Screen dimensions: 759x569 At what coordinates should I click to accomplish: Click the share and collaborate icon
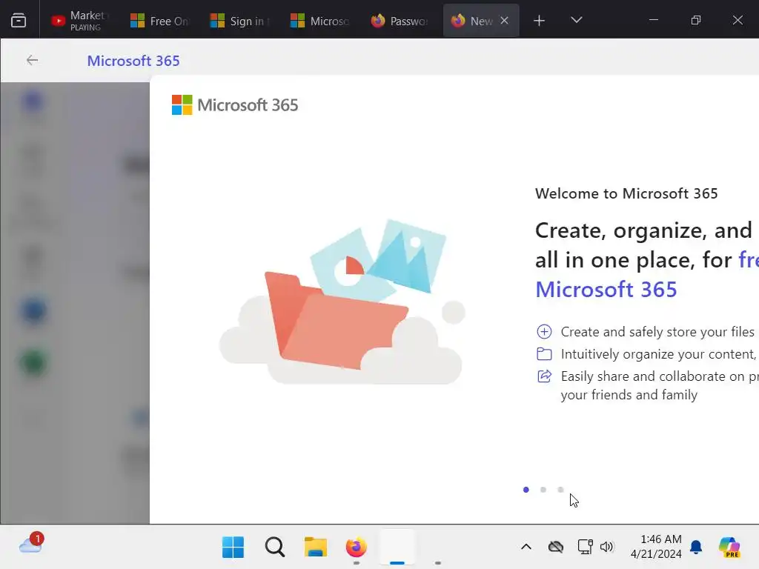tap(544, 376)
